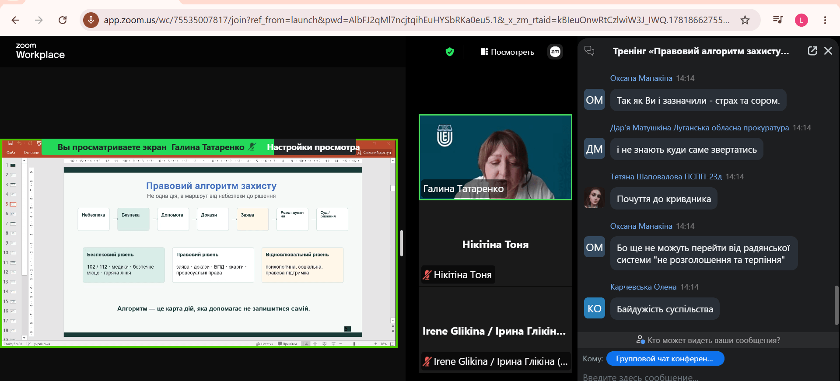
Task: Select slide 1 thumbnail in shared PowerPoint
Action: click(x=13, y=165)
